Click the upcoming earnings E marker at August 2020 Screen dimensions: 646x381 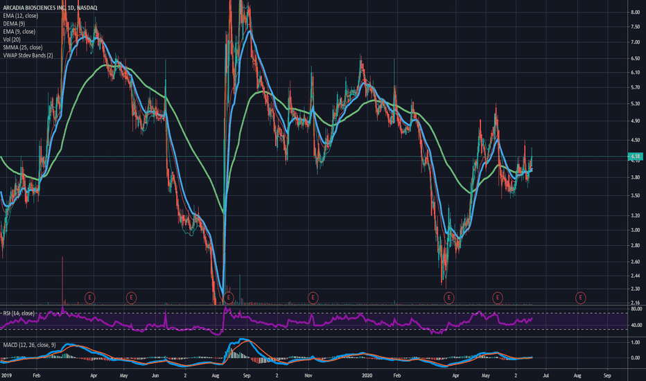(580, 297)
